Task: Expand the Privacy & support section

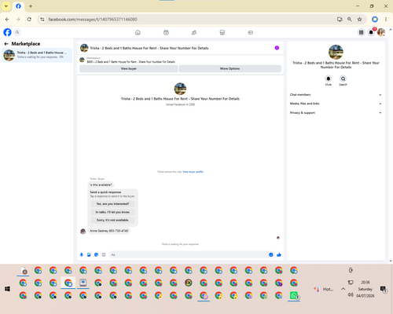Action: tap(336, 113)
